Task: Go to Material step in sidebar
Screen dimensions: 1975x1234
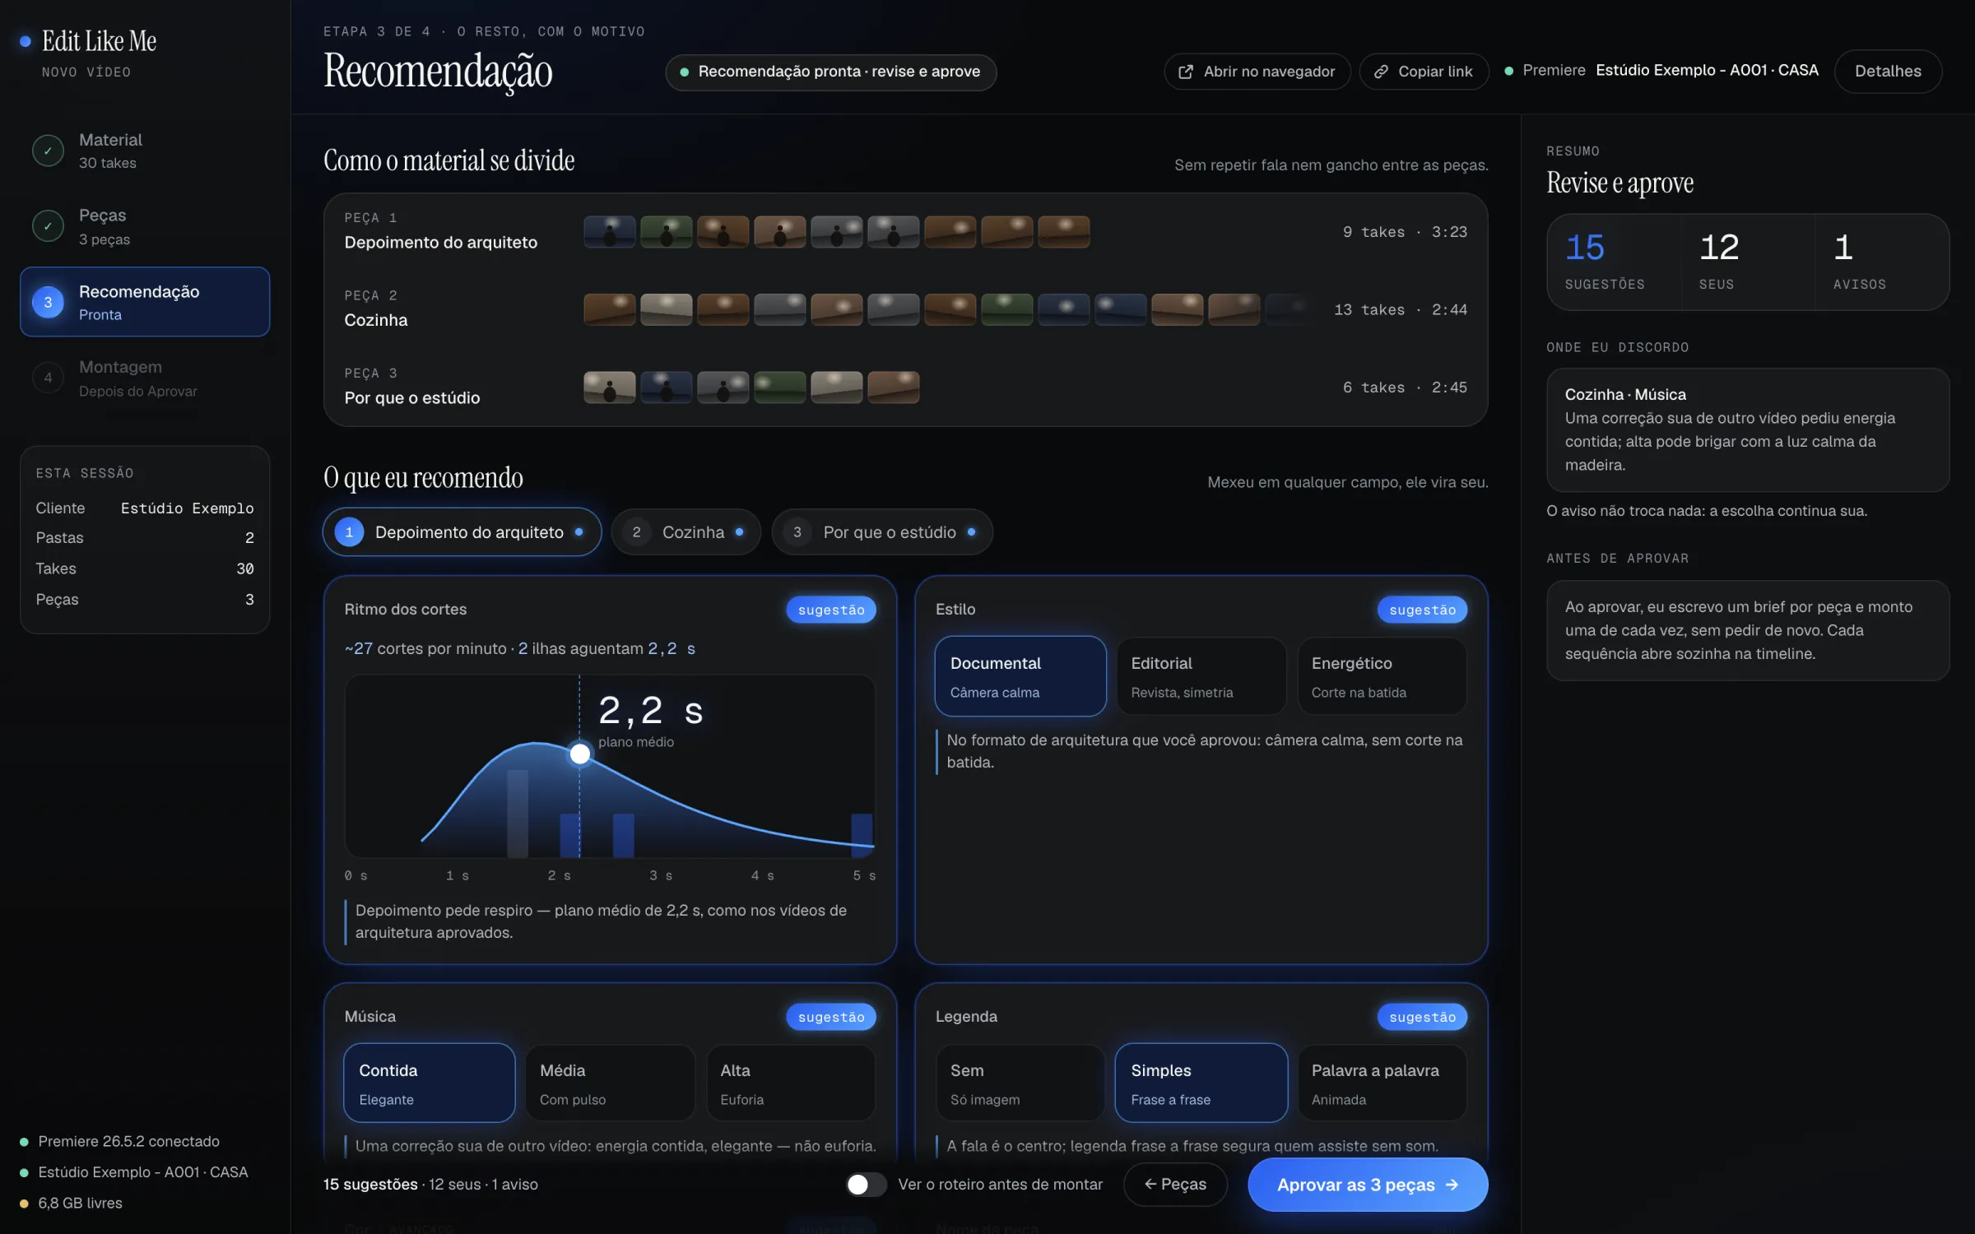Action: (x=145, y=151)
